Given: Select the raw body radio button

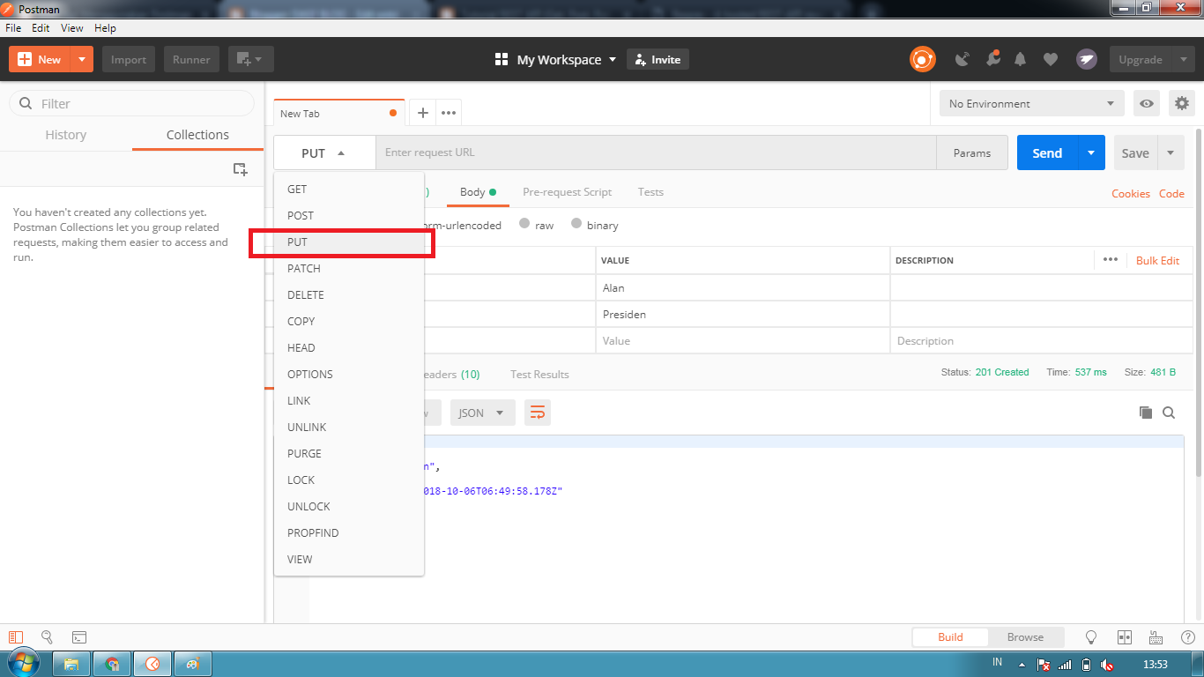Looking at the screenshot, I should tap(525, 225).
